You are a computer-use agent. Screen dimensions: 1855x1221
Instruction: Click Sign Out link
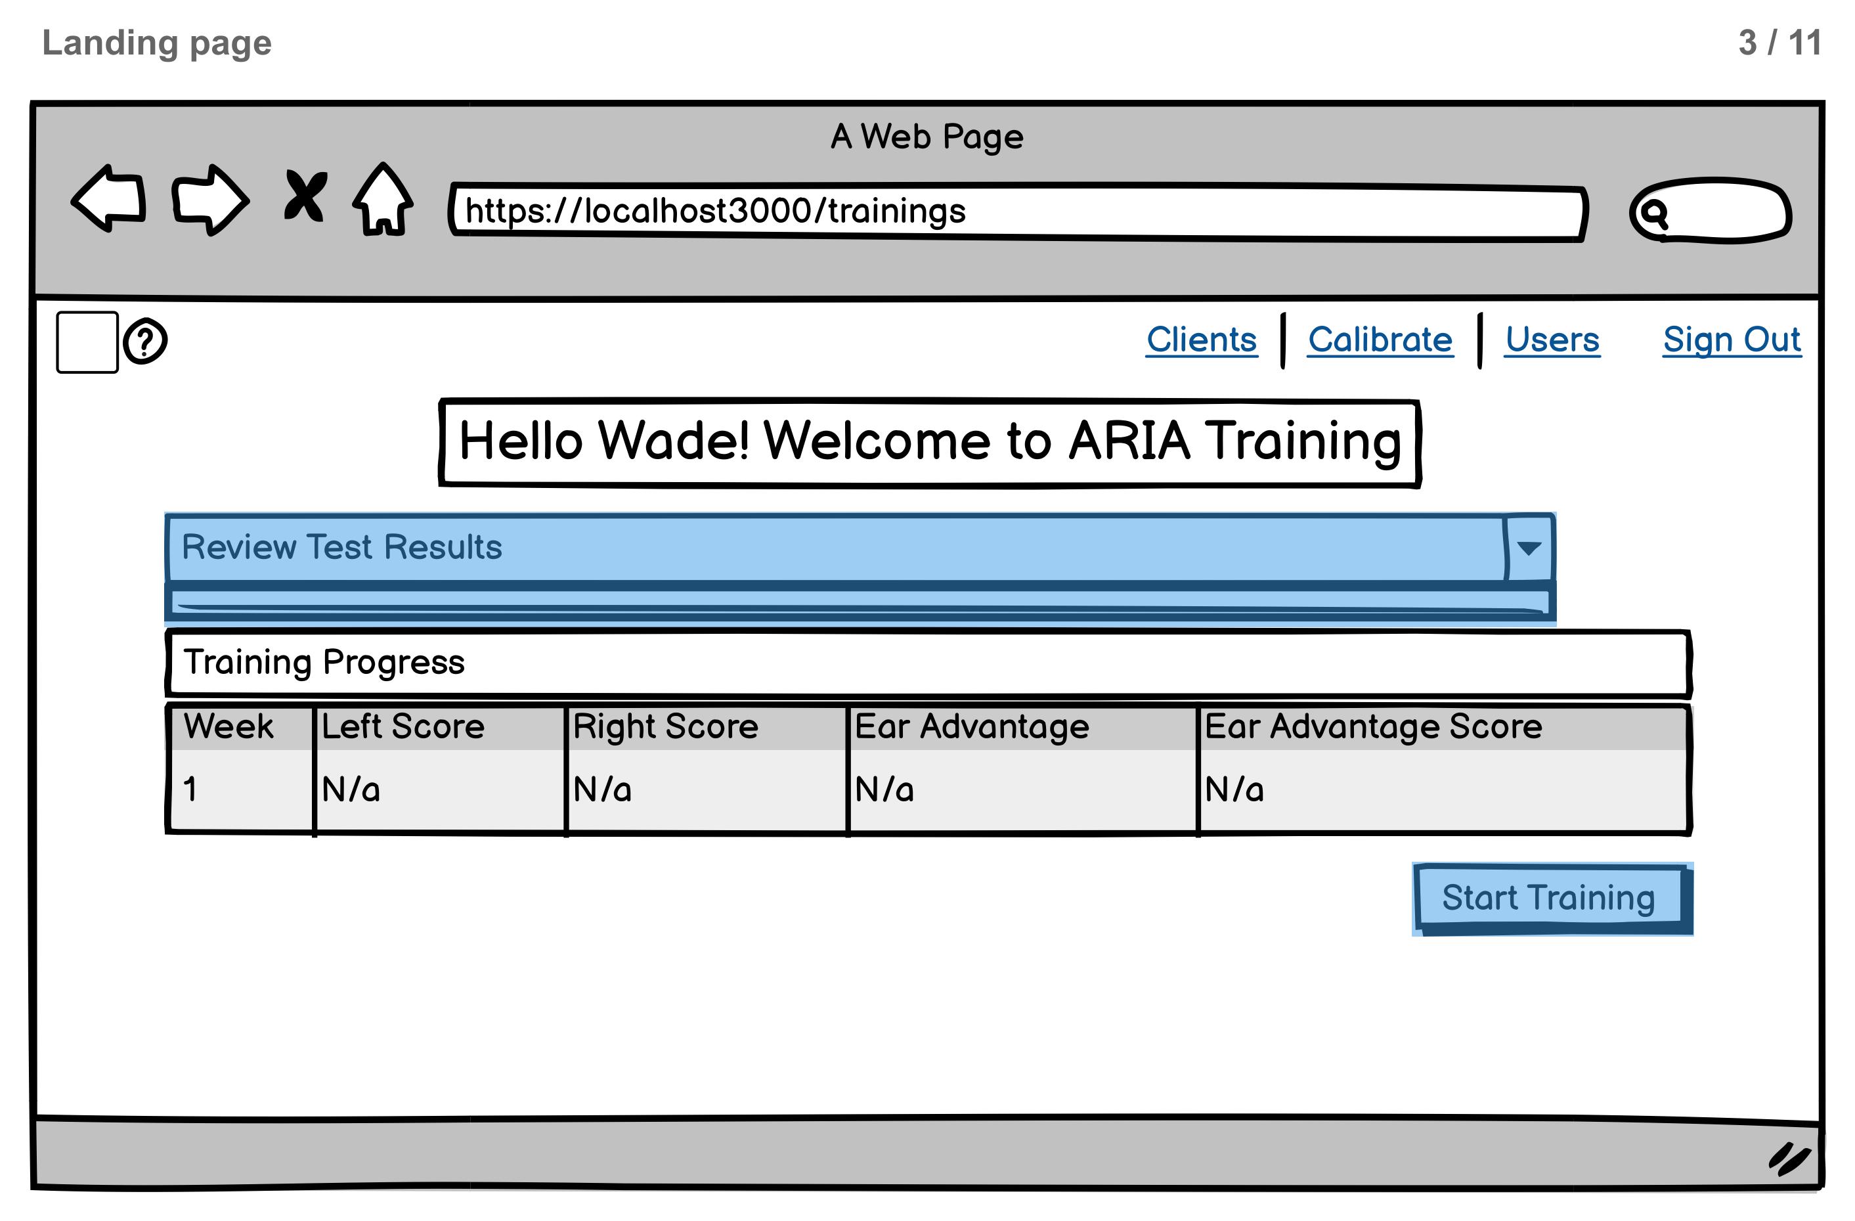1731,340
